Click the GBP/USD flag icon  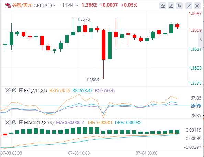point(8,6)
